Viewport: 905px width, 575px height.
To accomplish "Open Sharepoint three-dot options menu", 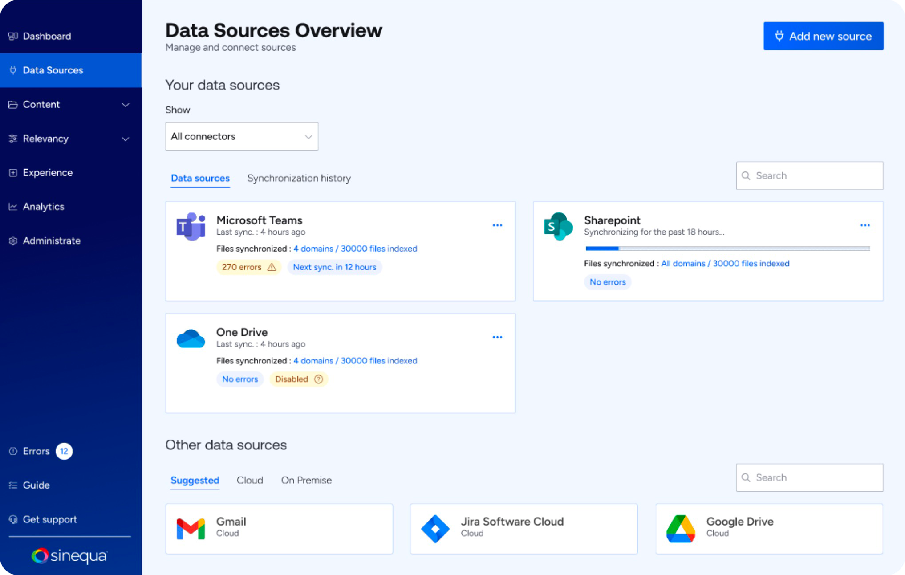I will click(x=864, y=225).
